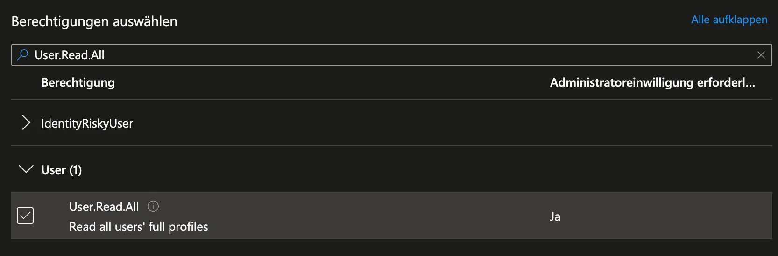Open the info icon beside User.Read.All
Viewport: 778px width, 256px height.
point(153,206)
